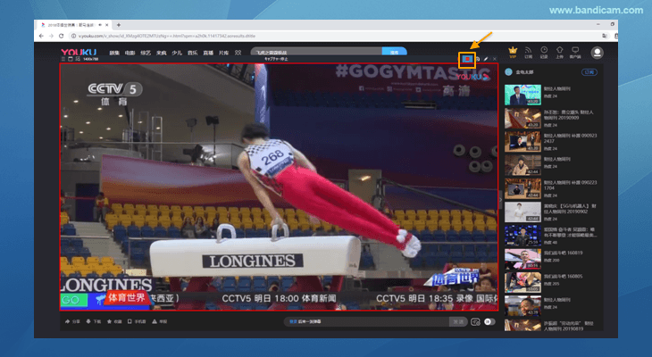652x357 pixels.
Task: Click the more-categories icon after 片库
Action: click(x=238, y=53)
